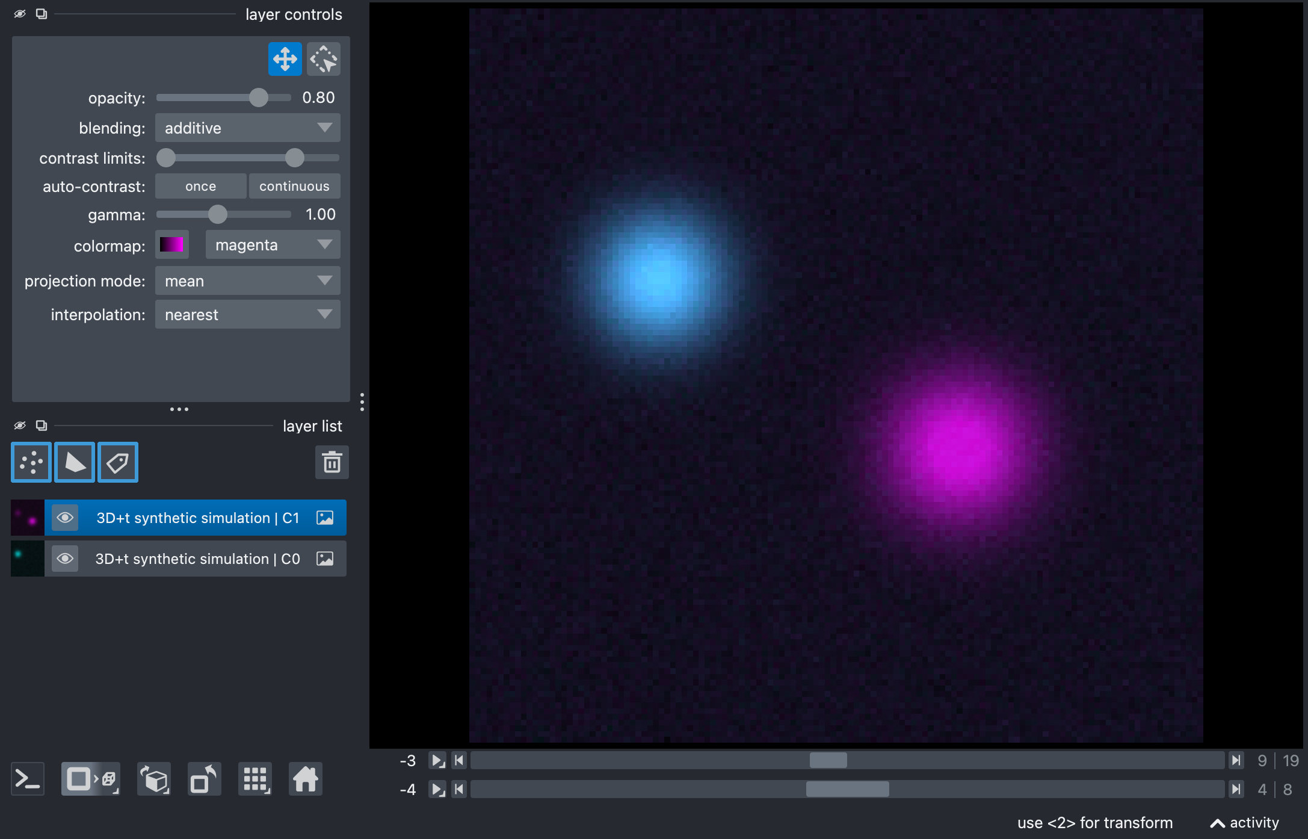Step forward on axis -4 slider

(x=1236, y=789)
